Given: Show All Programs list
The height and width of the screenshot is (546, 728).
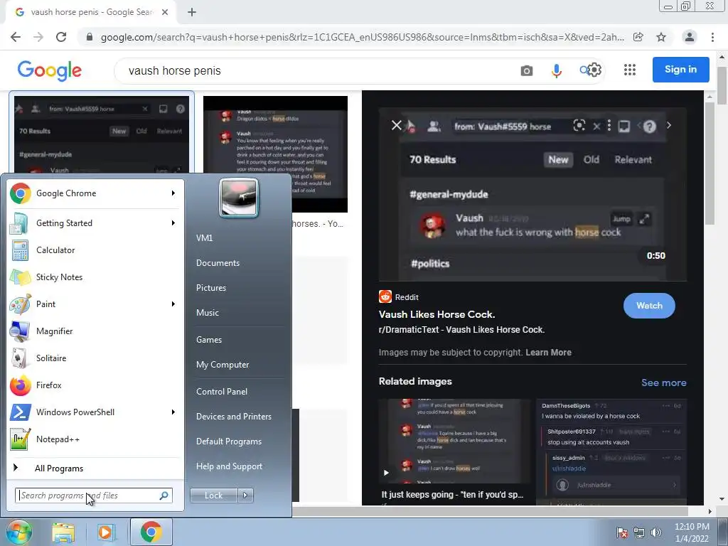Looking at the screenshot, I should [58, 469].
